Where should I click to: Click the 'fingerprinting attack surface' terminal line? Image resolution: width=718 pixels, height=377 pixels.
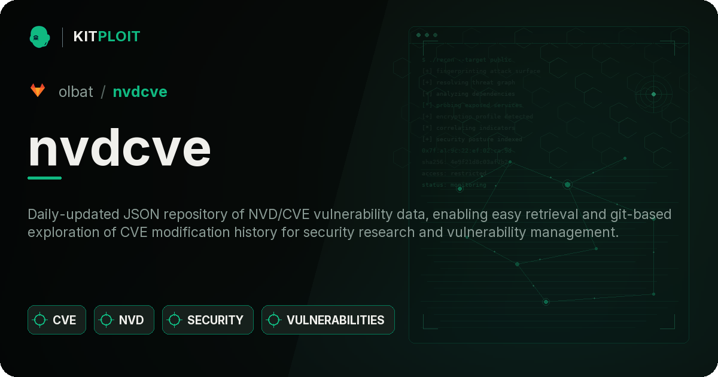click(480, 71)
